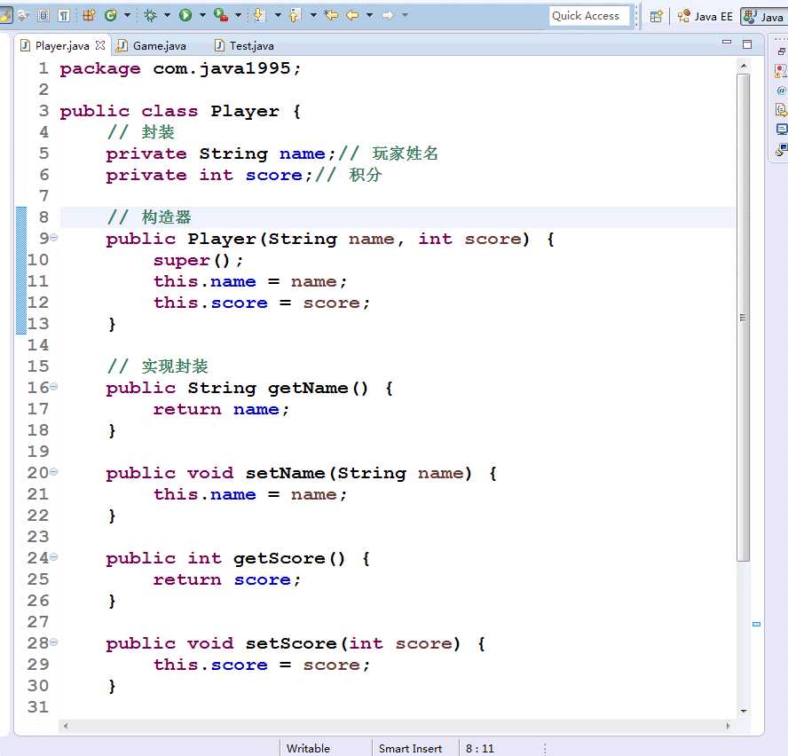Viewport: 788px width, 756px height.
Task: Click the '// 构造器' comment on line 8
Action: [x=149, y=217]
